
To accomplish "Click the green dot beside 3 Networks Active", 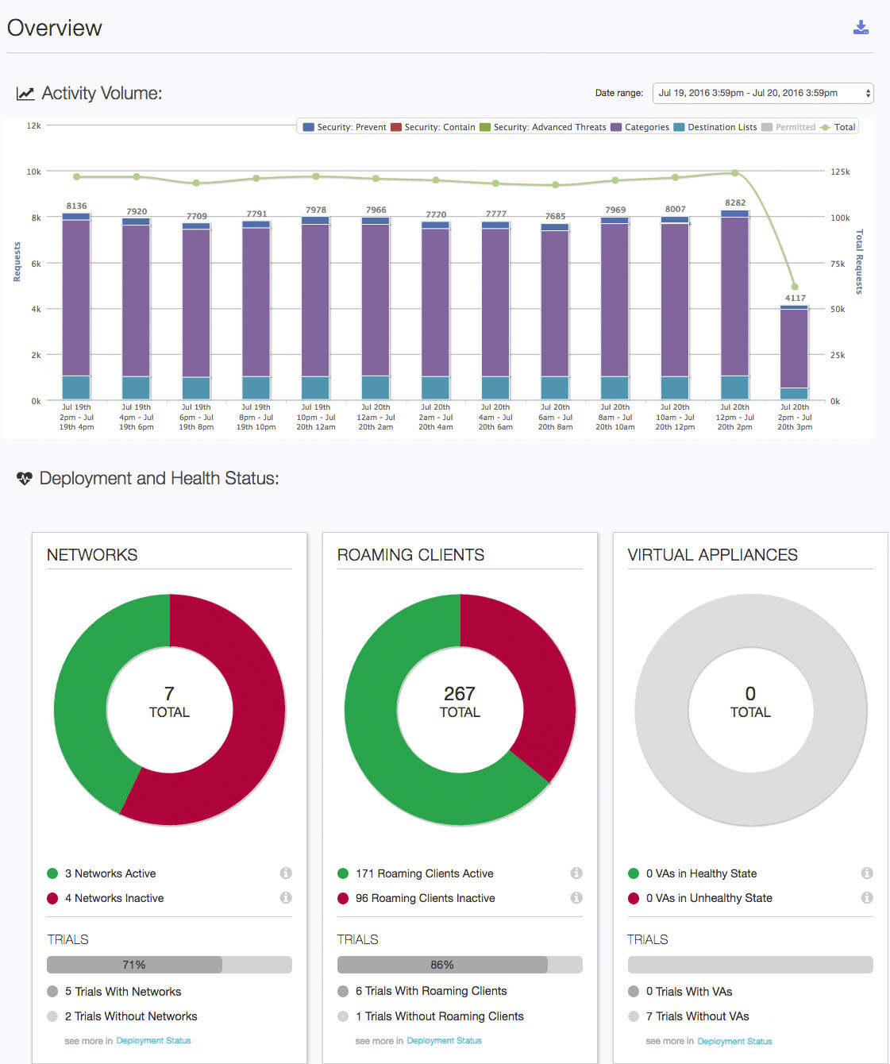I will (52, 873).
